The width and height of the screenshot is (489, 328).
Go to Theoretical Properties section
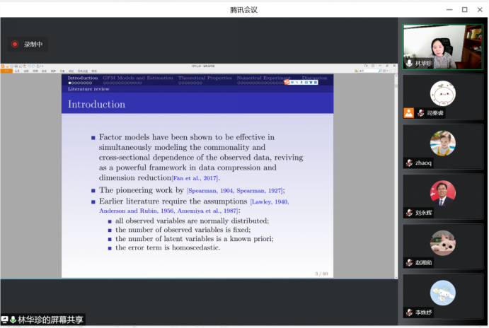pyautogui.click(x=205, y=78)
